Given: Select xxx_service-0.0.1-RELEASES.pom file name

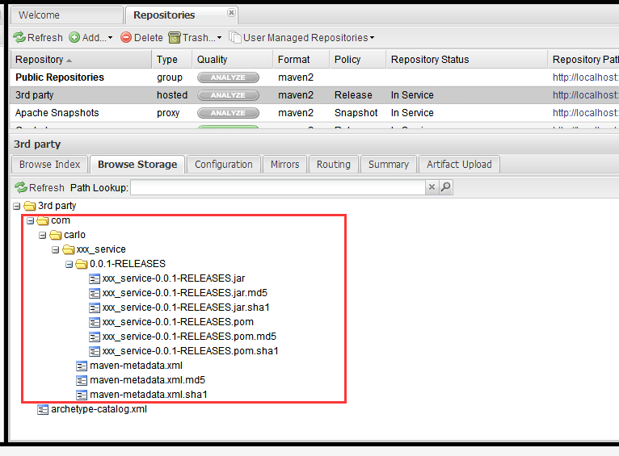Looking at the screenshot, I should pos(178,322).
